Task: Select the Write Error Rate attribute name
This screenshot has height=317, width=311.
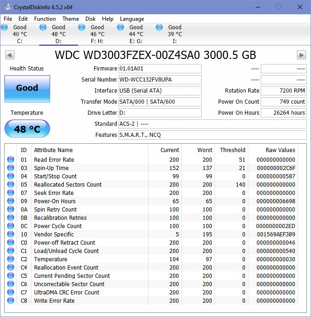Action: [x=54, y=300]
